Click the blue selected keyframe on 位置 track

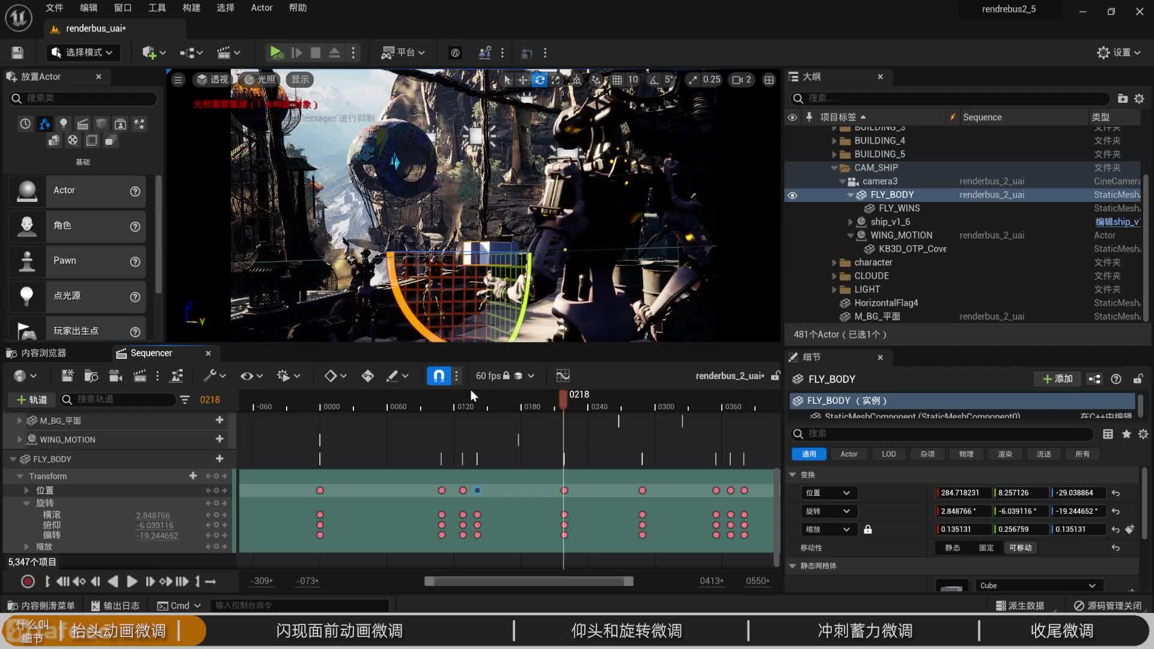click(x=477, y=491)
